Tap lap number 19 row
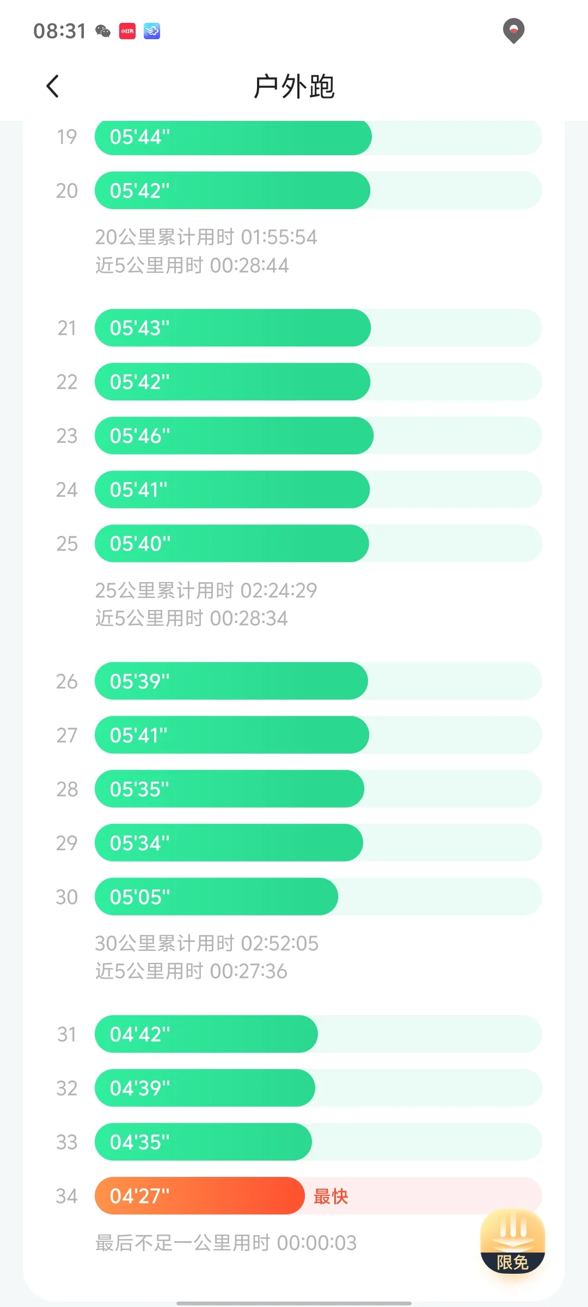 coord(294,137)
